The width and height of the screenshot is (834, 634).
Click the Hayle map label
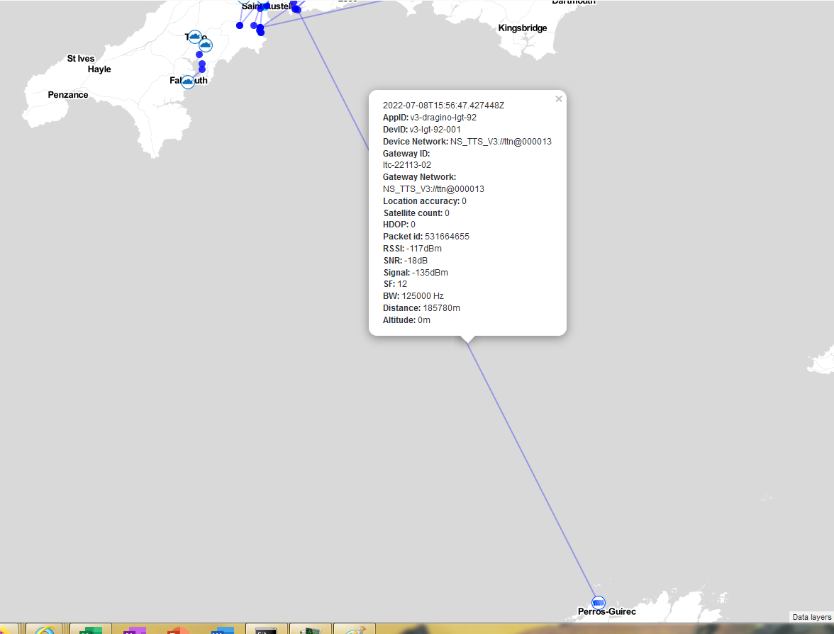[99, 69]
